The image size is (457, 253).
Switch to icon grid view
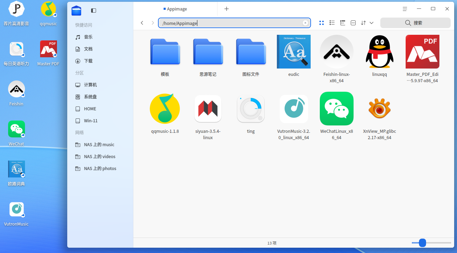[321, 23]
